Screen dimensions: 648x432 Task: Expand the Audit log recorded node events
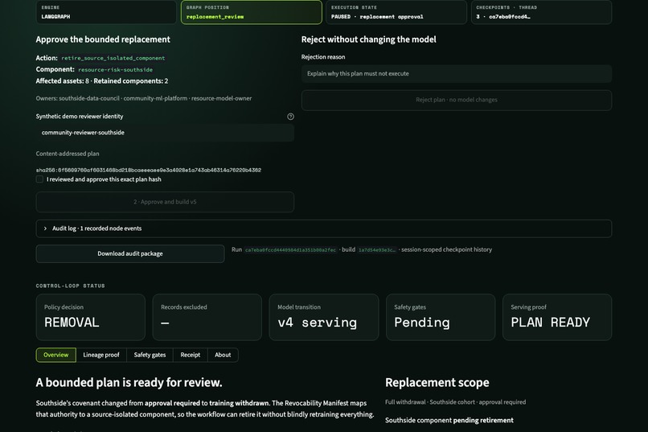(x=323, y=228)
